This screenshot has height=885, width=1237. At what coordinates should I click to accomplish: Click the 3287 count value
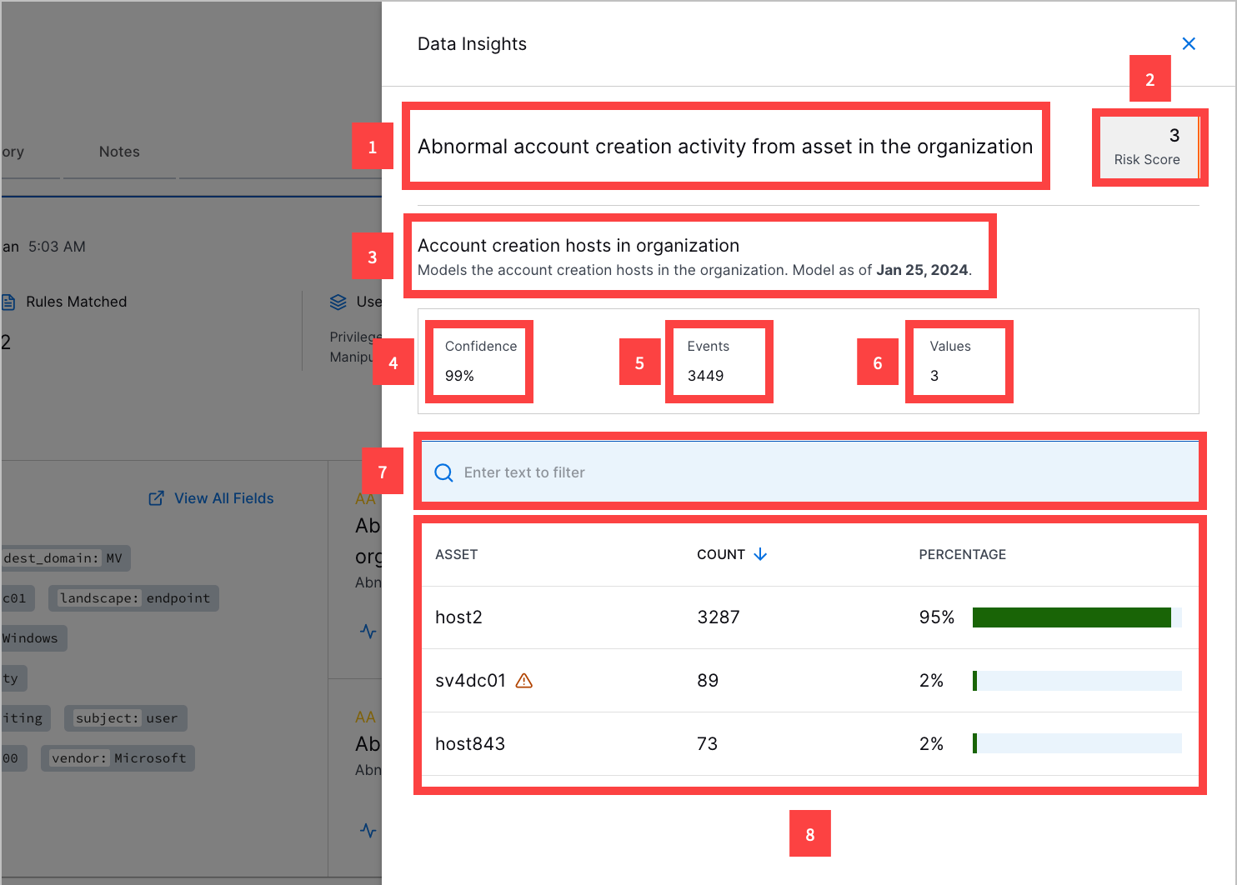(719, 617)
